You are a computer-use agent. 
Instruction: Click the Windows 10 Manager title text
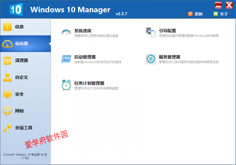pyautogui.click(x=70, y=9)
